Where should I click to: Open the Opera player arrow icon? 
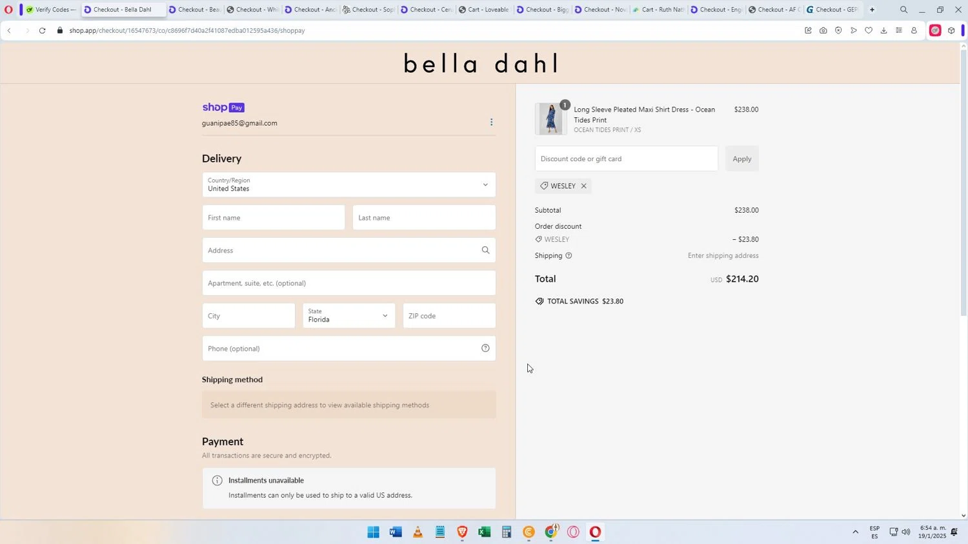click(x=853, y=30)
